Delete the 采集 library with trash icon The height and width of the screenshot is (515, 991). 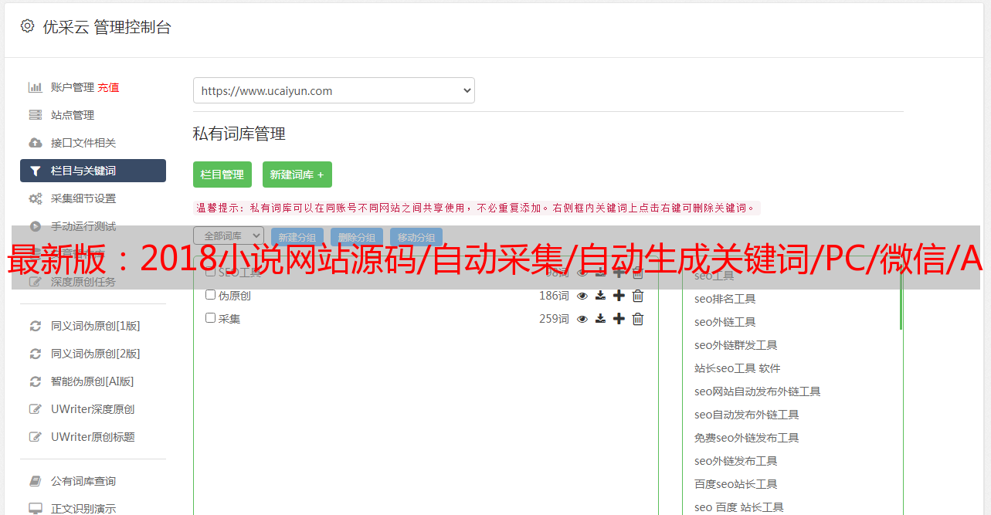coord(638,319)
